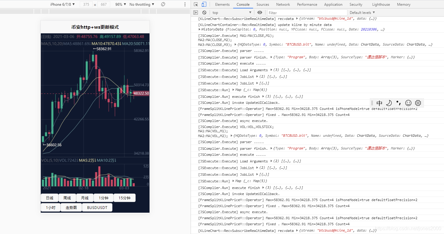
Task: Click the 58362.91 high marker on chart
Action: coord(102,49)
